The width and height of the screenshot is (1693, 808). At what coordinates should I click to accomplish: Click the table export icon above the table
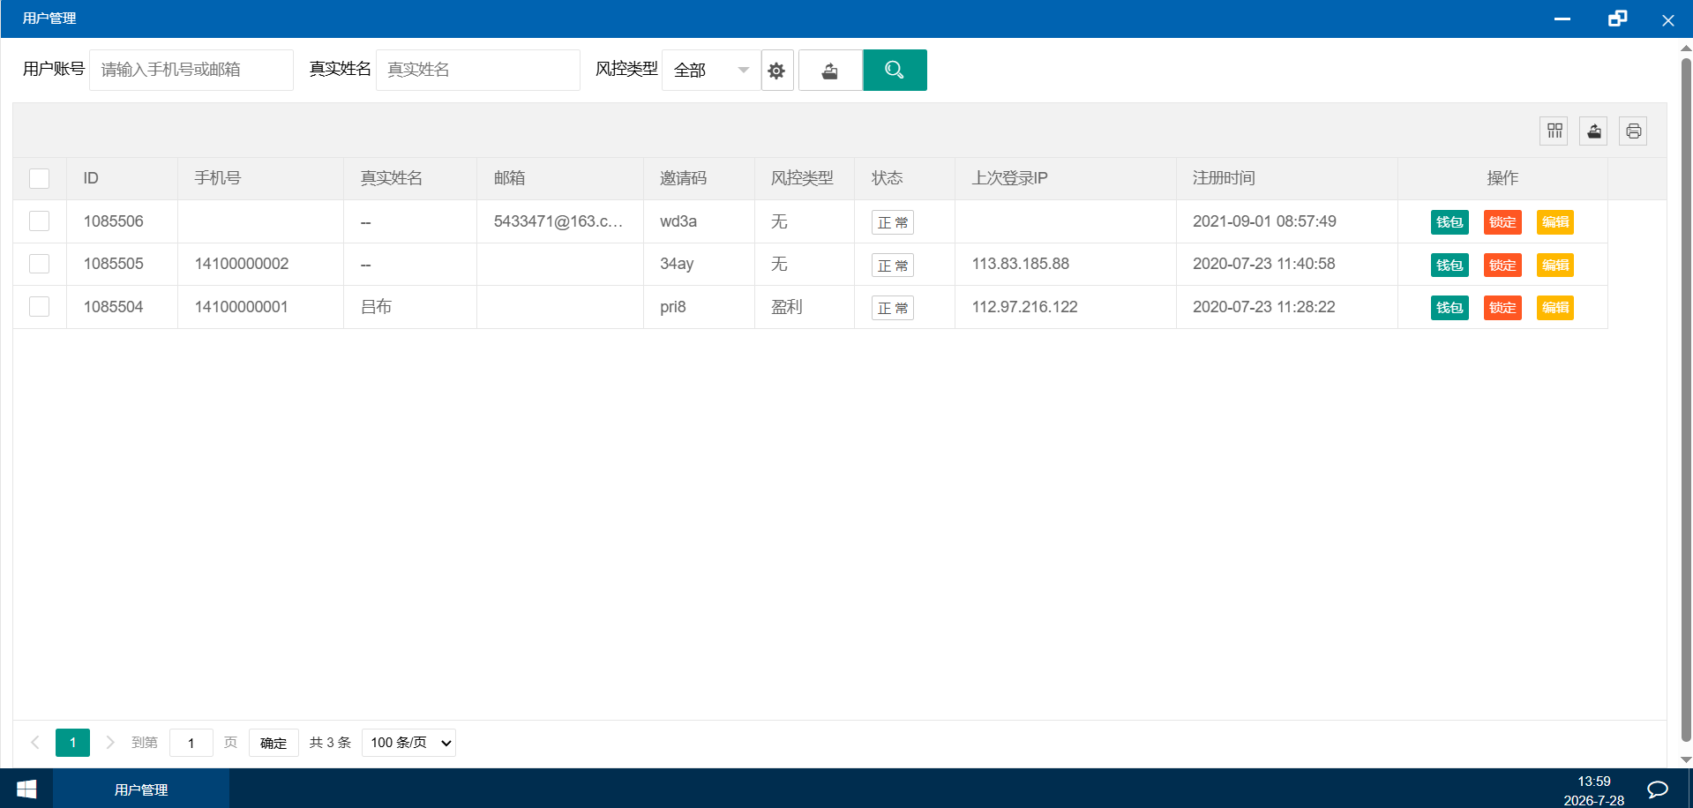coord(1594,131)
